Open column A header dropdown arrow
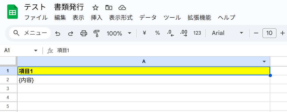The width and height of the screenshot is (287, 112). click(x=264, y=61)
